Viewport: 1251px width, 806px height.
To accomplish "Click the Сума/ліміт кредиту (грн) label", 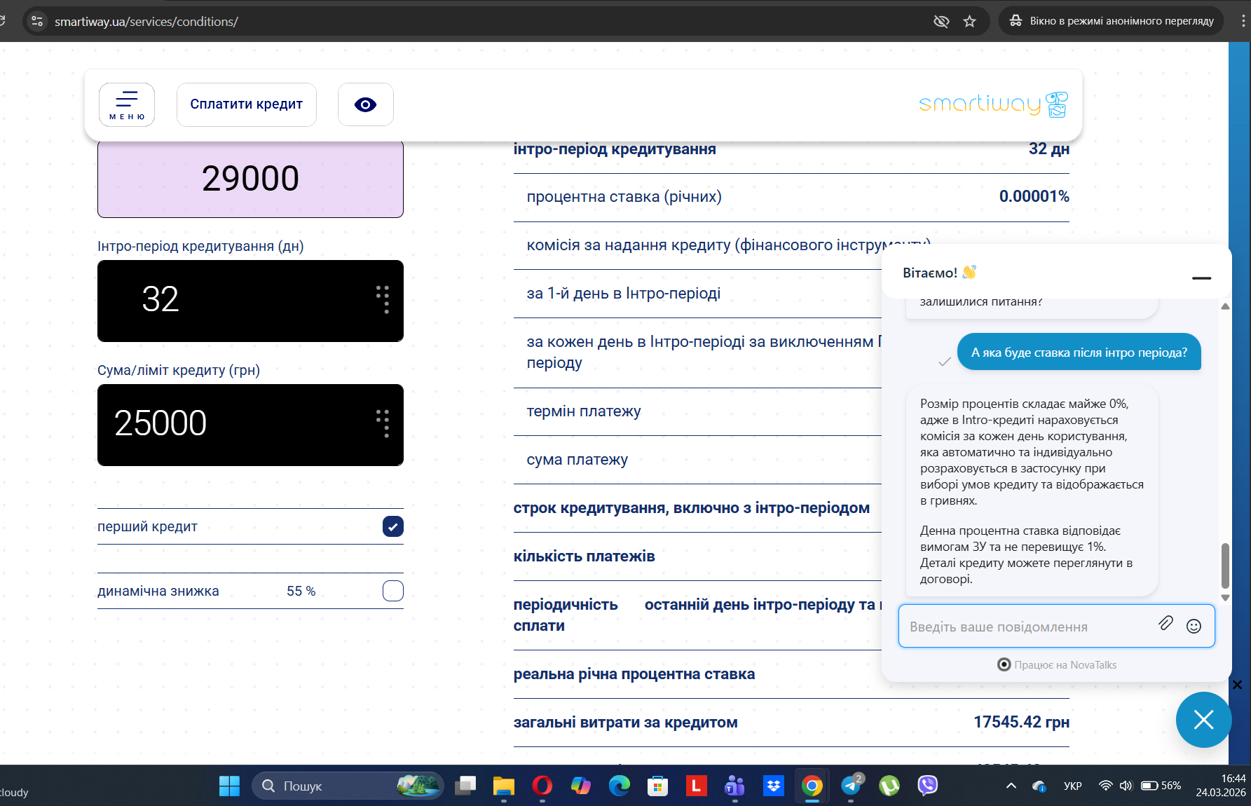I will pyautogui.click(x=179, y=370).
